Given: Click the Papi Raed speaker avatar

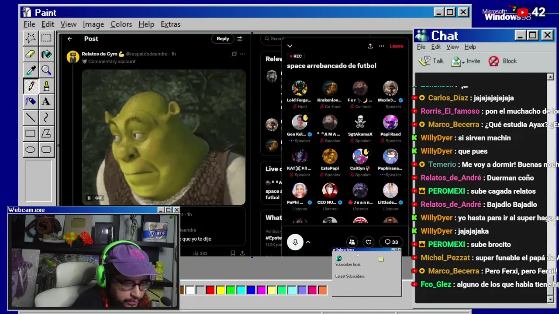Looking at the screenshot, I should pyautogui.click(x=390, y=122).
